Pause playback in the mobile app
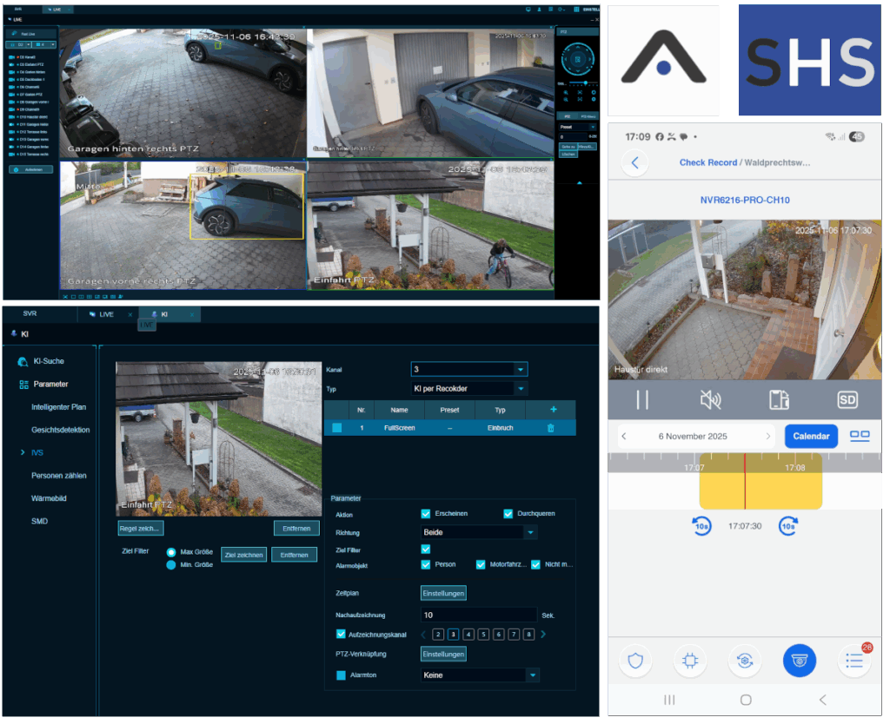Screen dimensions: 890x724 point(642,399)
